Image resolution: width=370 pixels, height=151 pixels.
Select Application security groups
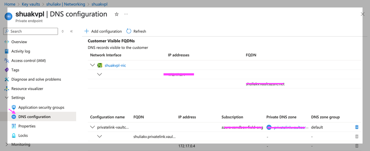[41, 107]
